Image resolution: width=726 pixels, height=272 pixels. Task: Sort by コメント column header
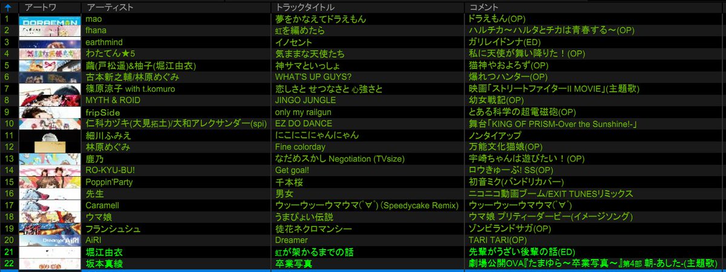tap(483, 7)
